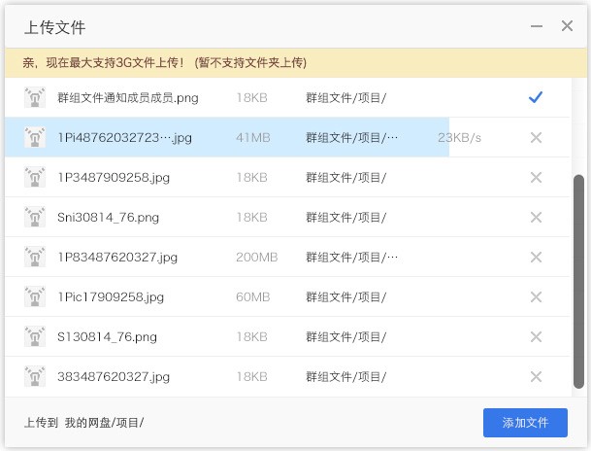
Task: Select the 383487620327.jpg file name
Action: pos(114,377)
